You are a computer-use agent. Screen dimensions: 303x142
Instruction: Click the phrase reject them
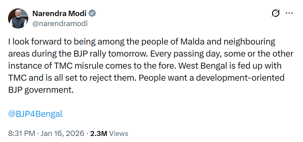click(117, 78)
